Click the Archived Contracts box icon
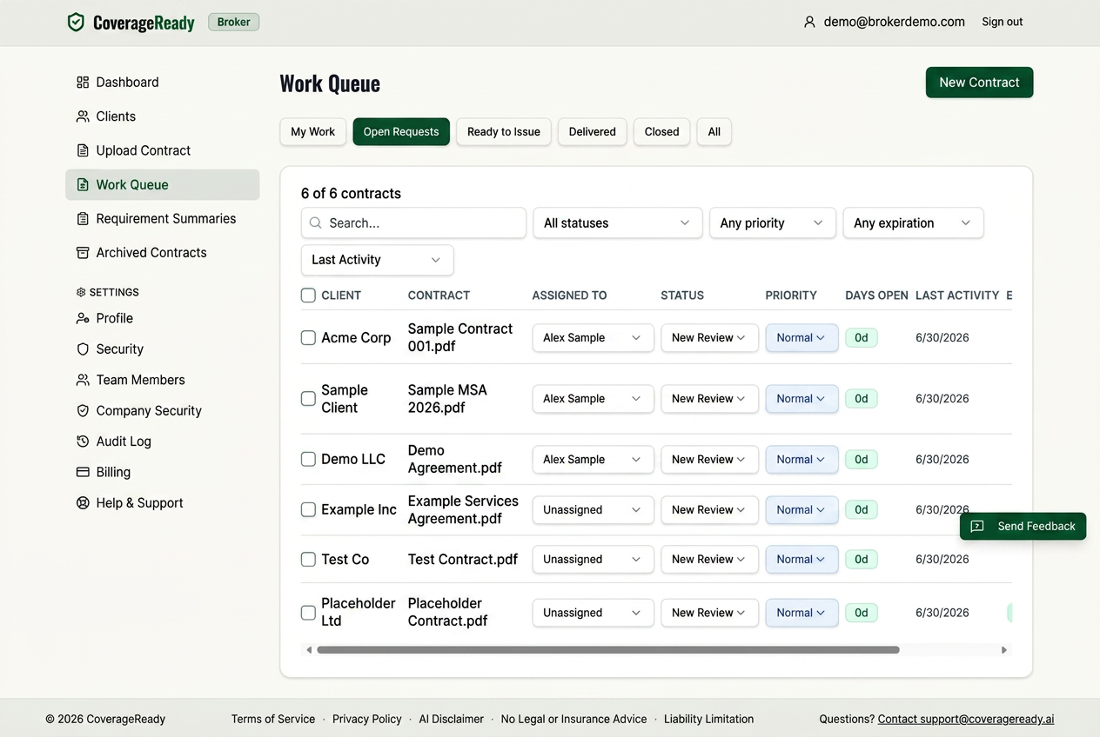This screenshot has width=1100, height=737. coord(83,253)
